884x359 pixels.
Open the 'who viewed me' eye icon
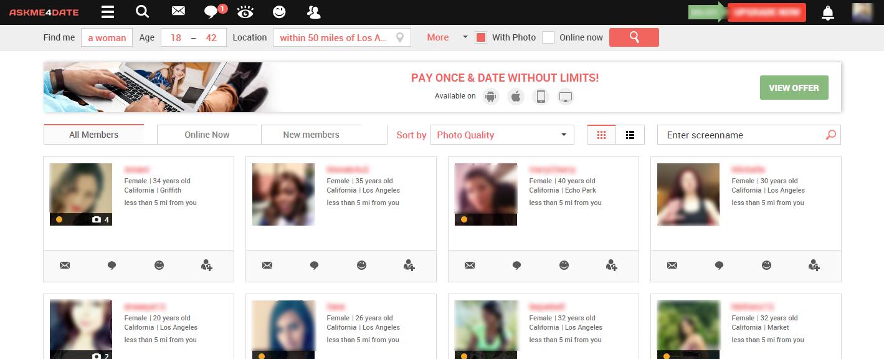[245, 12]
